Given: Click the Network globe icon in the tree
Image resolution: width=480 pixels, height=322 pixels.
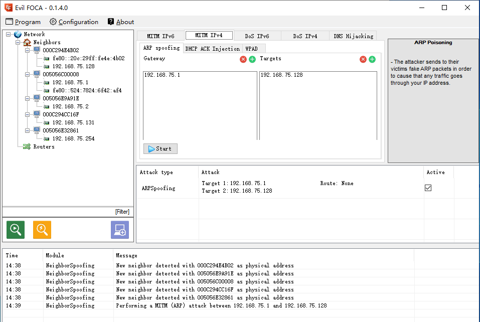Looking at the screenshot, I should pyautogui.click(x=18, y=34).
